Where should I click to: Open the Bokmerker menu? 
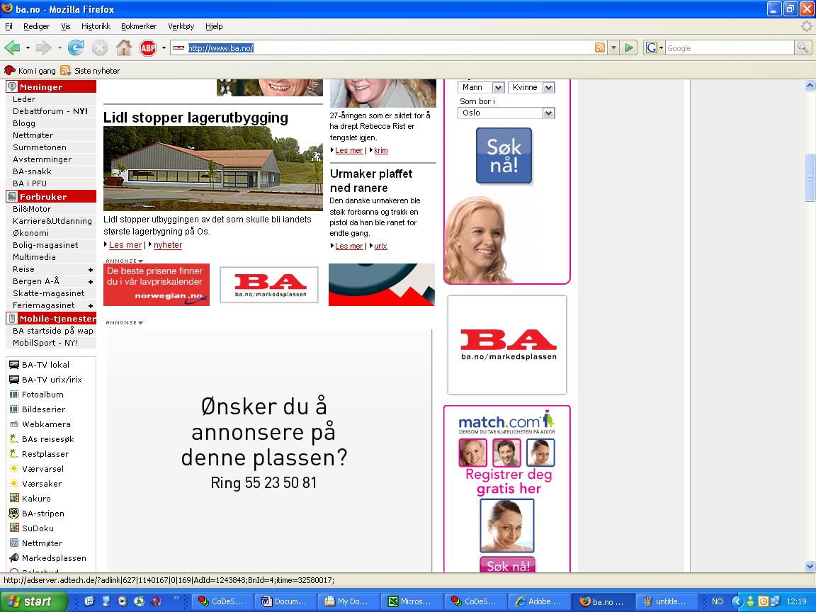pos(139,26)
